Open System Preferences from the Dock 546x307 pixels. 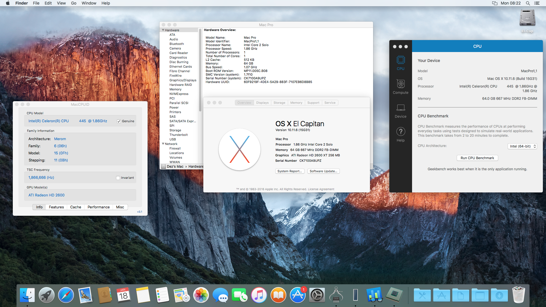click(x=317, y=295)
